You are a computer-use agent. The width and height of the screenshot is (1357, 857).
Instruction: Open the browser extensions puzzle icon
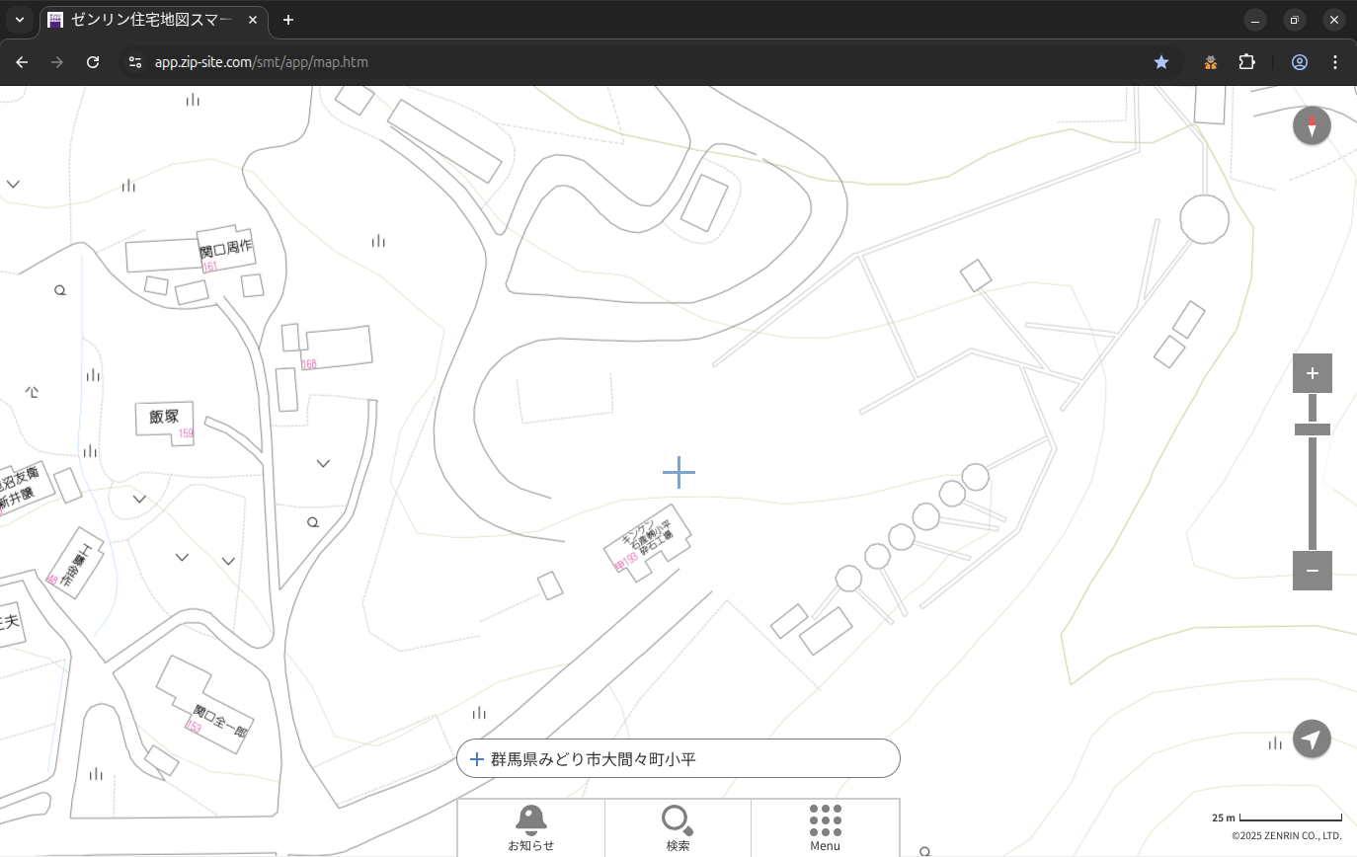pos(1247,62)
